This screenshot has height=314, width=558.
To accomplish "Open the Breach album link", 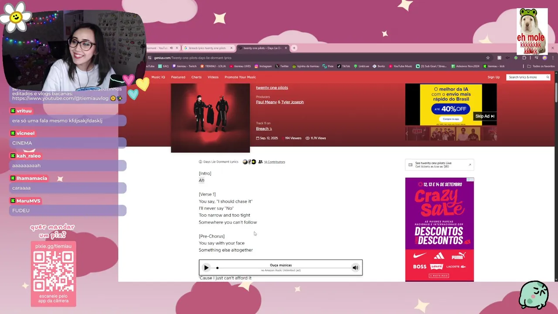I will point(264,129).
